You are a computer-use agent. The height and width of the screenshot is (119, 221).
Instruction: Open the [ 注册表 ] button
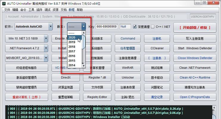(x=157, y=58)
